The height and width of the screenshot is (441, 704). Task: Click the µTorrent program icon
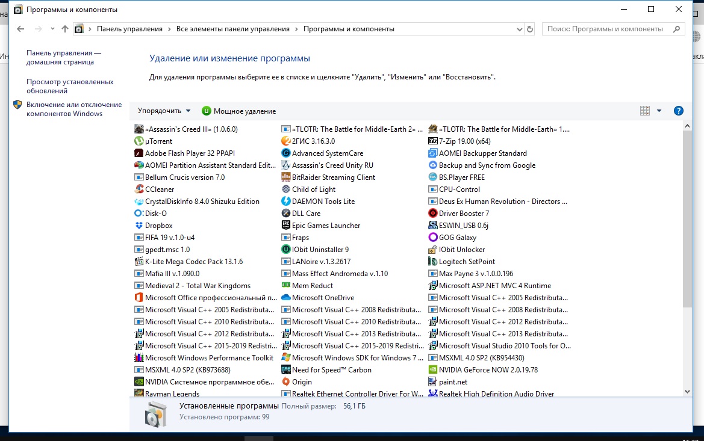click(139, 141)
